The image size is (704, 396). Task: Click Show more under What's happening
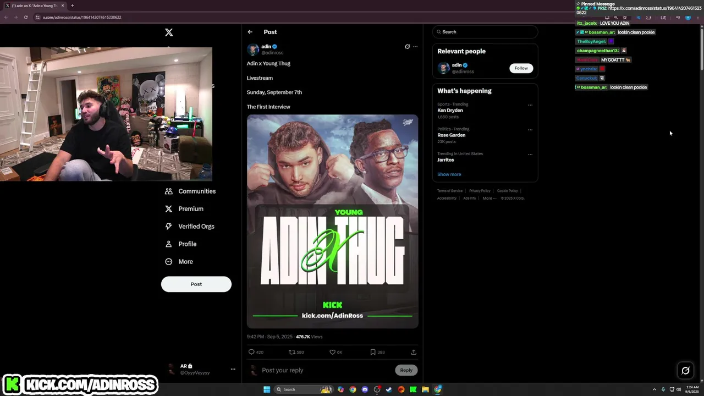point(449,174)
